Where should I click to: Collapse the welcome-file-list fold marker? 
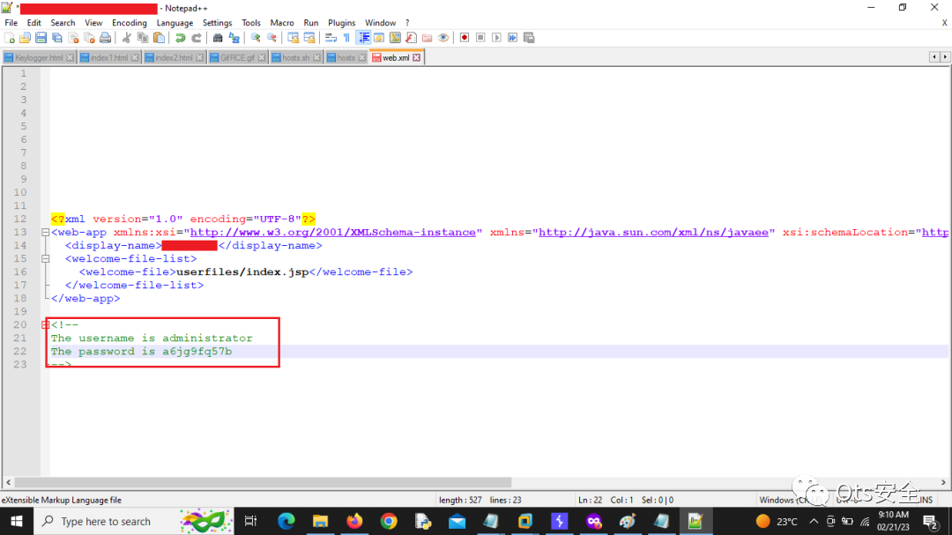(x=45, y=259)
